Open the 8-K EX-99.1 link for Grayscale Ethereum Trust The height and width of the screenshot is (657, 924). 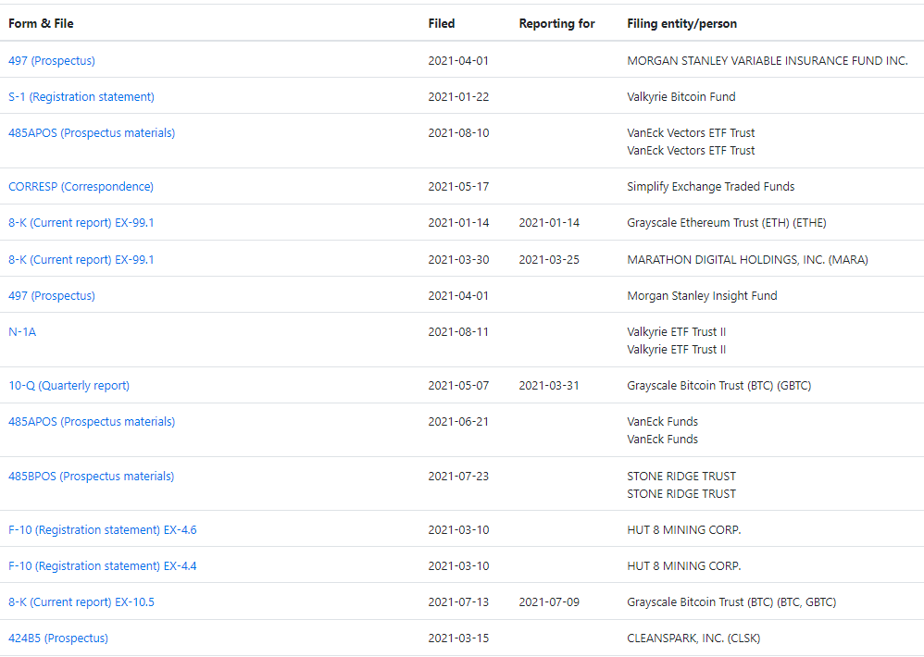pos(81,222)
